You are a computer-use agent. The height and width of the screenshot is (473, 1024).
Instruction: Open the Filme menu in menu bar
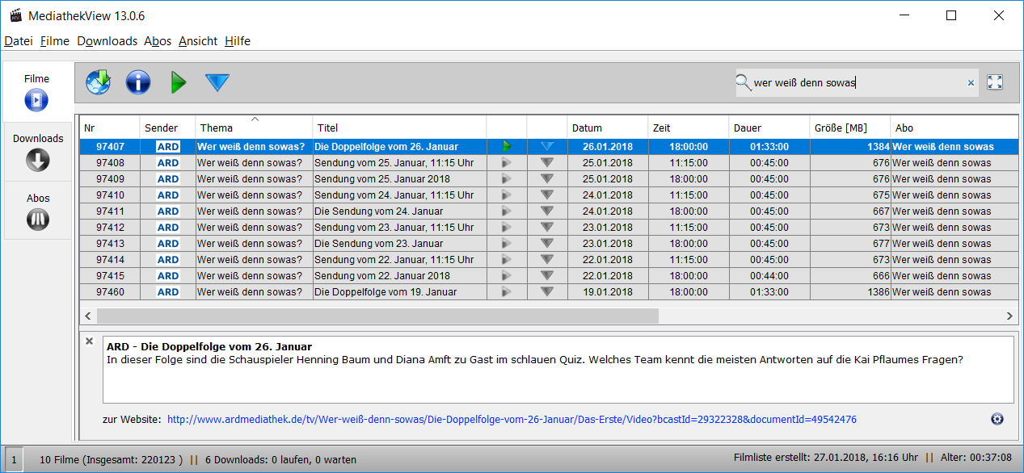click(55, 41)
